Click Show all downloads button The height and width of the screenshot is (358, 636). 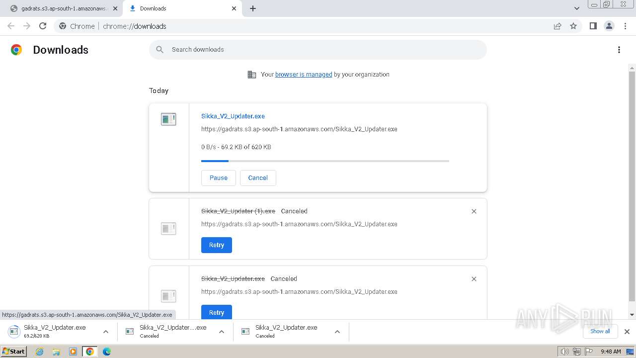[600, 332]
